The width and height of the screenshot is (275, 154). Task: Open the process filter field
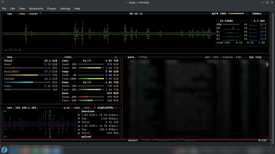(142, 57)
